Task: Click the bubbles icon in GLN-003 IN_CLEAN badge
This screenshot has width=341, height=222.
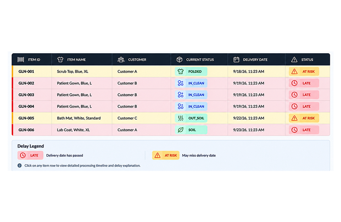Action: [180, 95]
